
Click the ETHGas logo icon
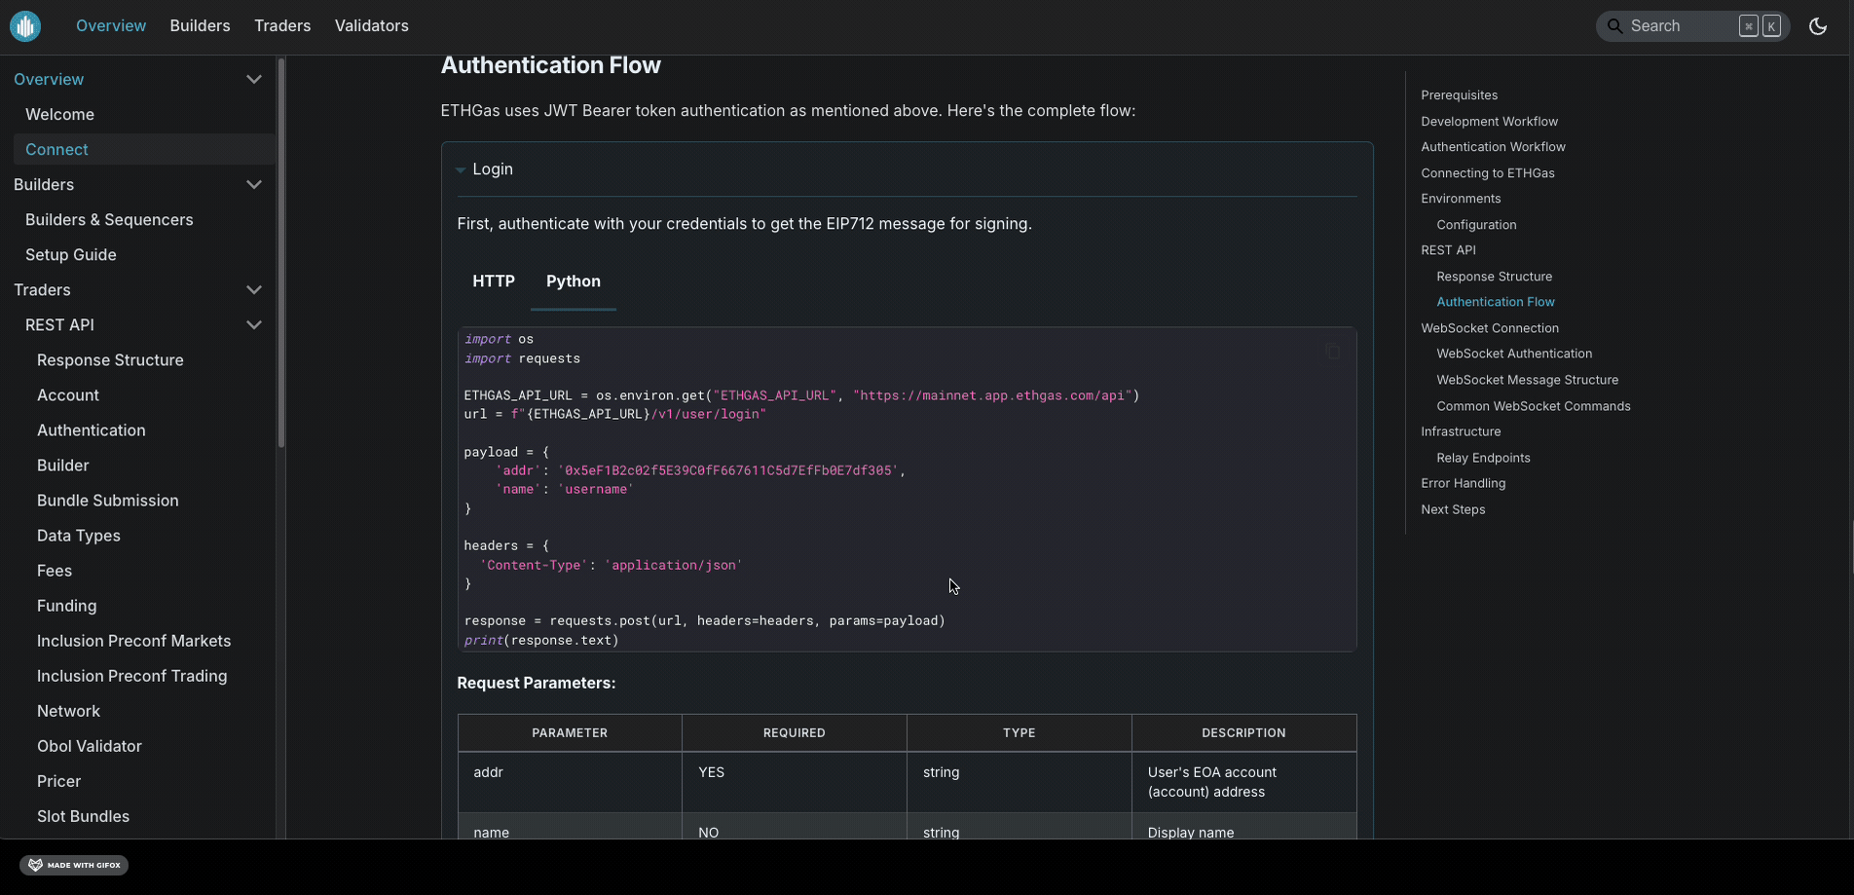coord(25,26)
